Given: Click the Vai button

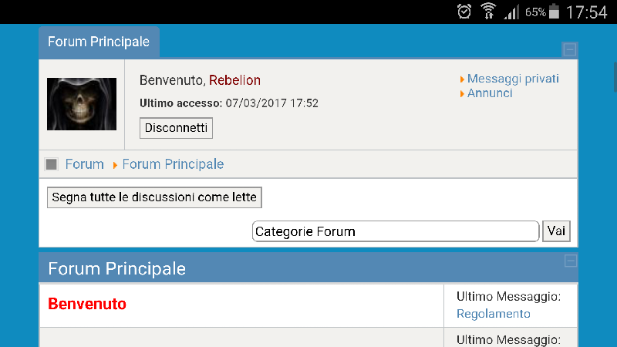Looking at the screenshot, I should point(556,231).
